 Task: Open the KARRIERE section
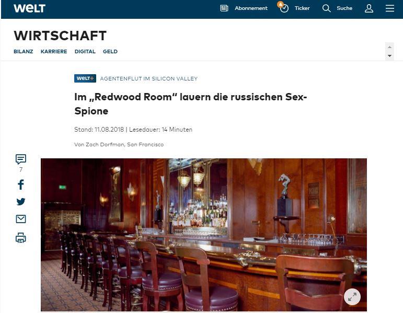pyautogui.click(x=54, y=51)
